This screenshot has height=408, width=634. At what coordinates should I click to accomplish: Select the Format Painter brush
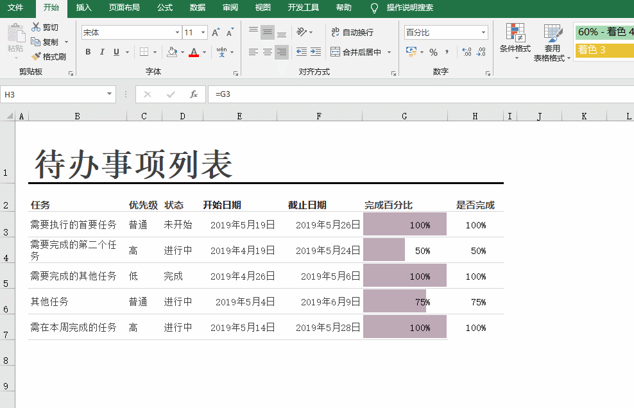[36, 56]
